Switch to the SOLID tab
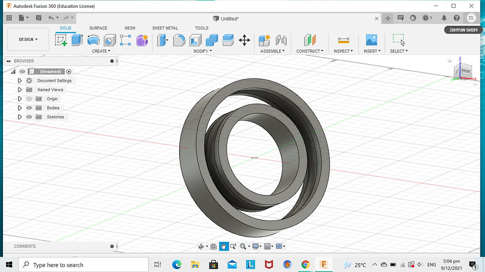 (65, 28)
